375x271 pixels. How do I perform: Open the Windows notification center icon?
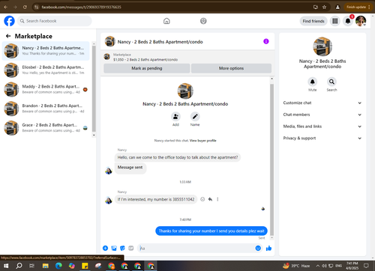click(x=366, y=266)
